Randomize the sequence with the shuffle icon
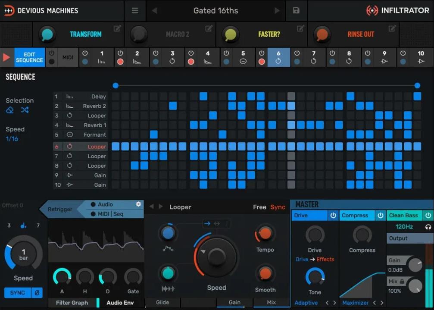This screenshot has width=434, height=310. [25, 110]
